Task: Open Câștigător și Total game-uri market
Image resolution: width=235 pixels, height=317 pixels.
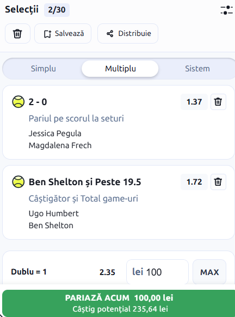Action: [83, 198]
